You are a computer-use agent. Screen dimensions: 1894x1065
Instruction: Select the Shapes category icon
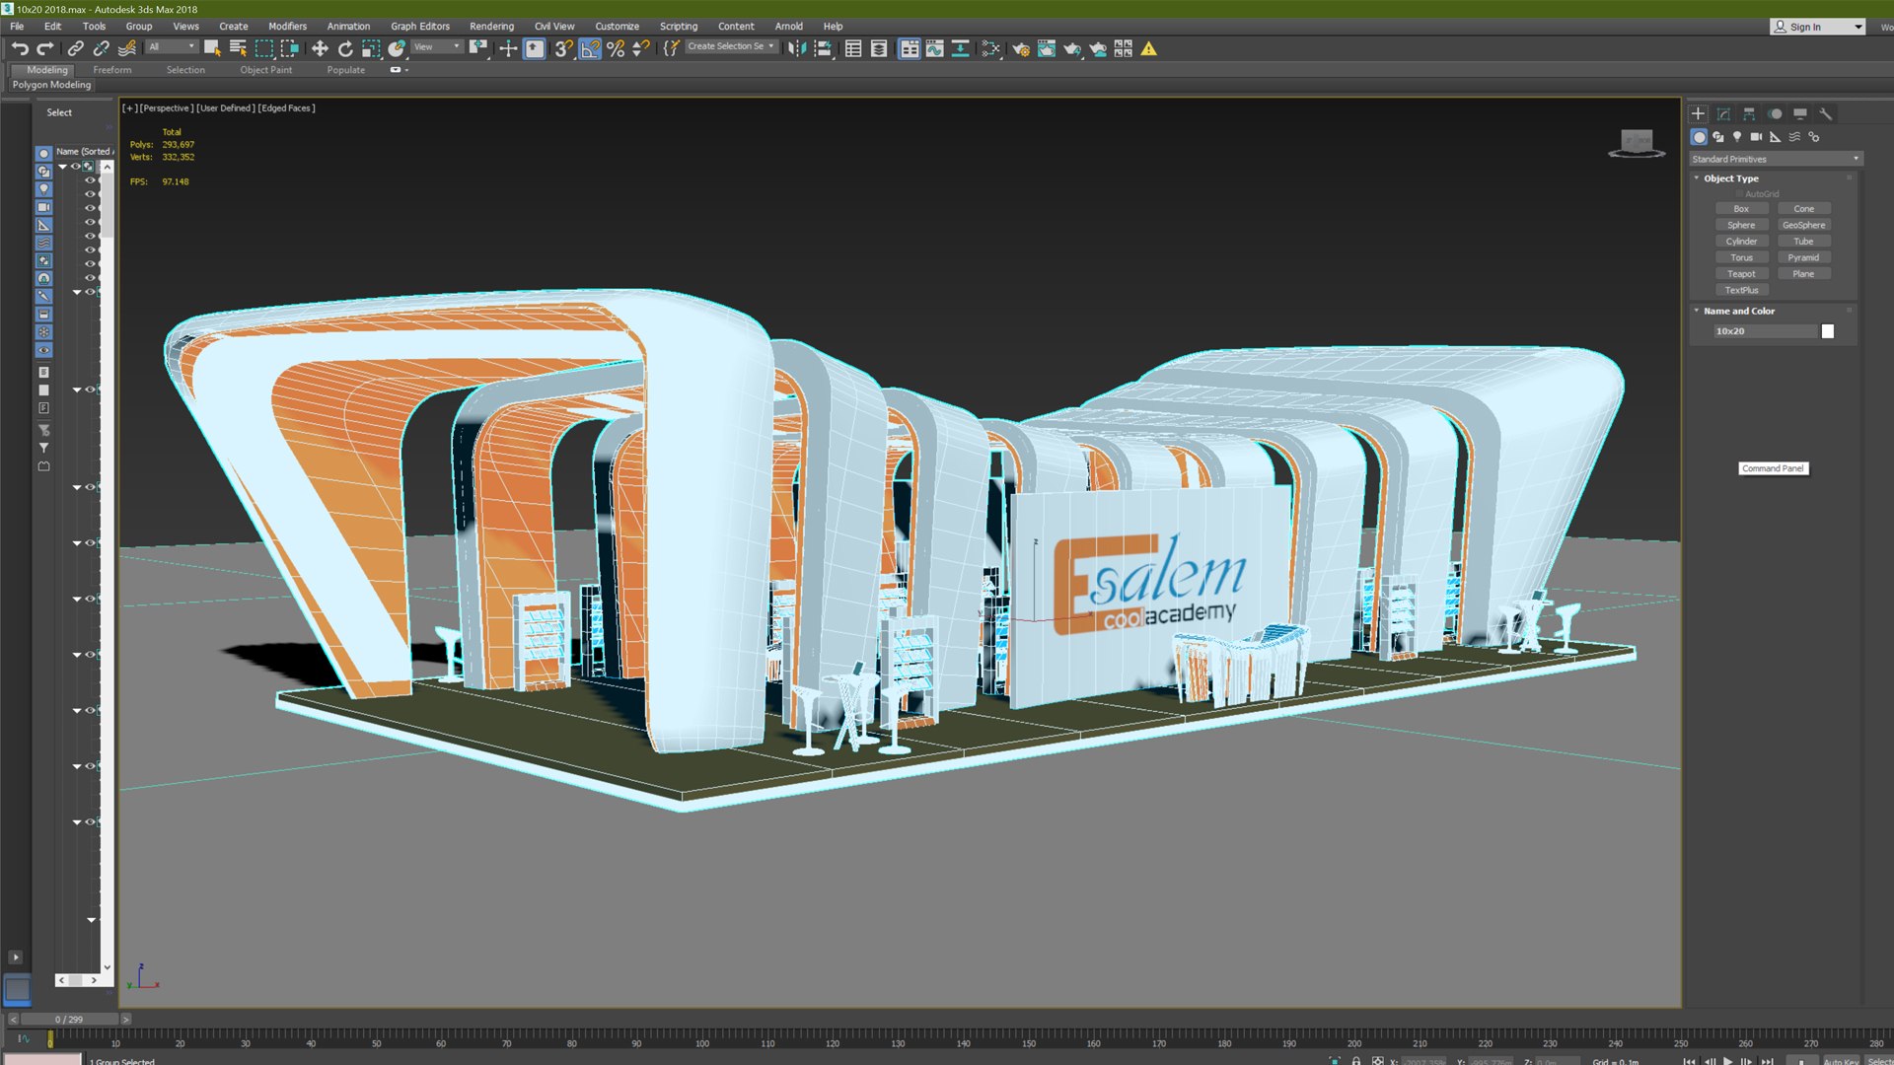(1718, 137)
